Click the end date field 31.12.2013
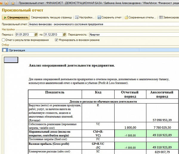Screen dimensions: 179x154 point(53,35)
